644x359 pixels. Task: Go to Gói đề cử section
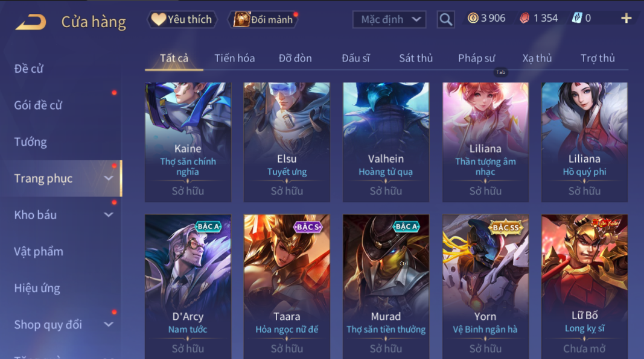(38, 105)
